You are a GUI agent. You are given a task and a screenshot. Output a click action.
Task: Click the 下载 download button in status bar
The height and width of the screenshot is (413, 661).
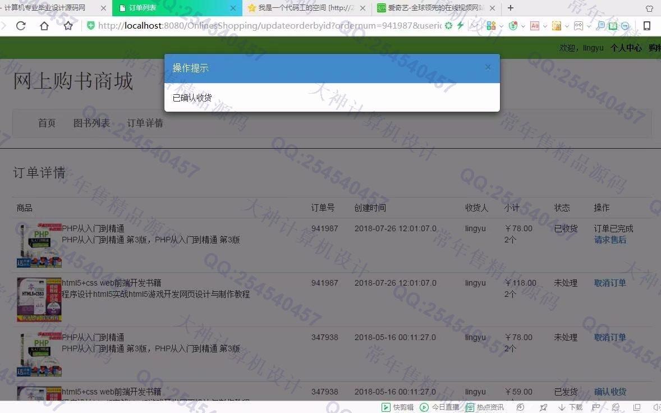(570, 407)
